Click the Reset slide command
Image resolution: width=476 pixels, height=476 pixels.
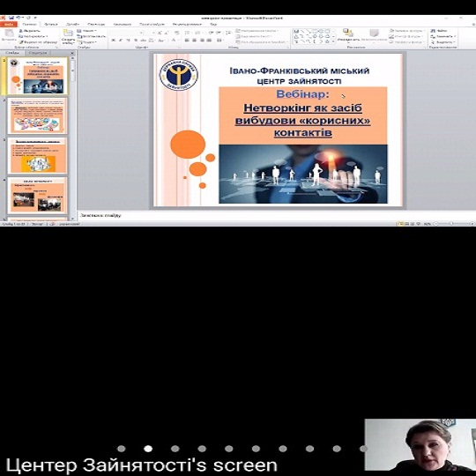(91, 36)
